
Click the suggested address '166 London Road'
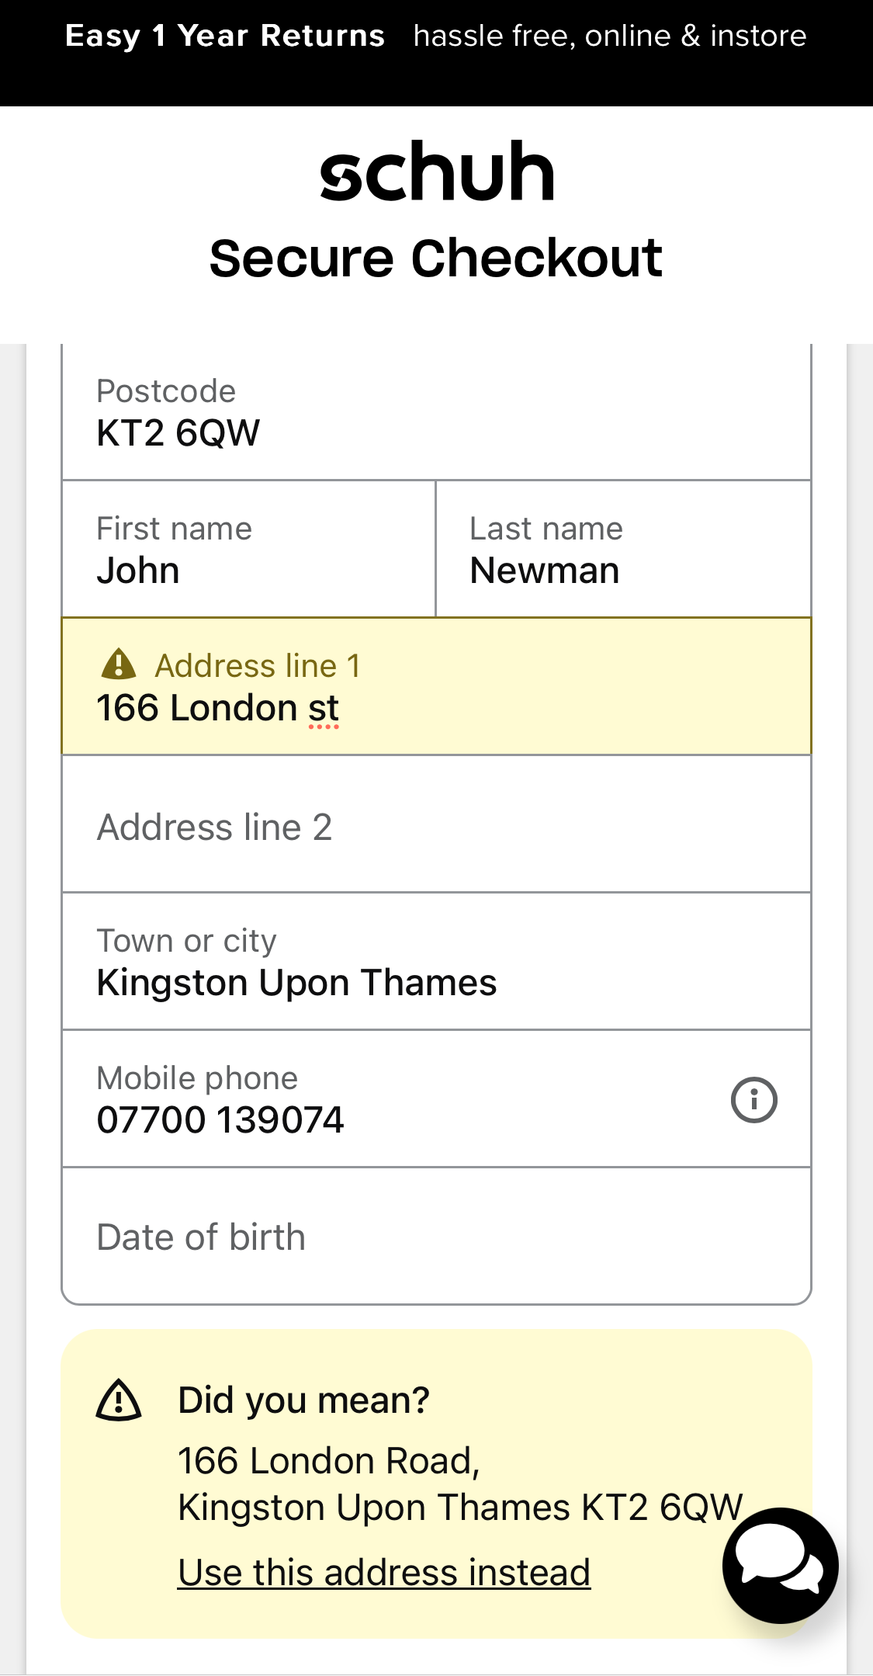(x=329, y=1459)
